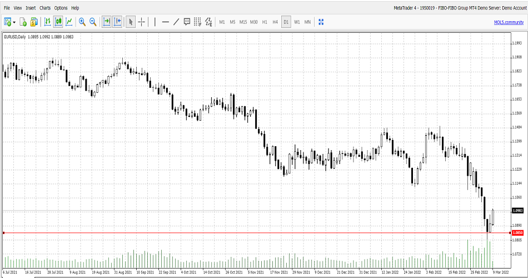Viewport: 528px width, 278px height.
Task: Select the trendline drawing tool
Action: [176, 22]
